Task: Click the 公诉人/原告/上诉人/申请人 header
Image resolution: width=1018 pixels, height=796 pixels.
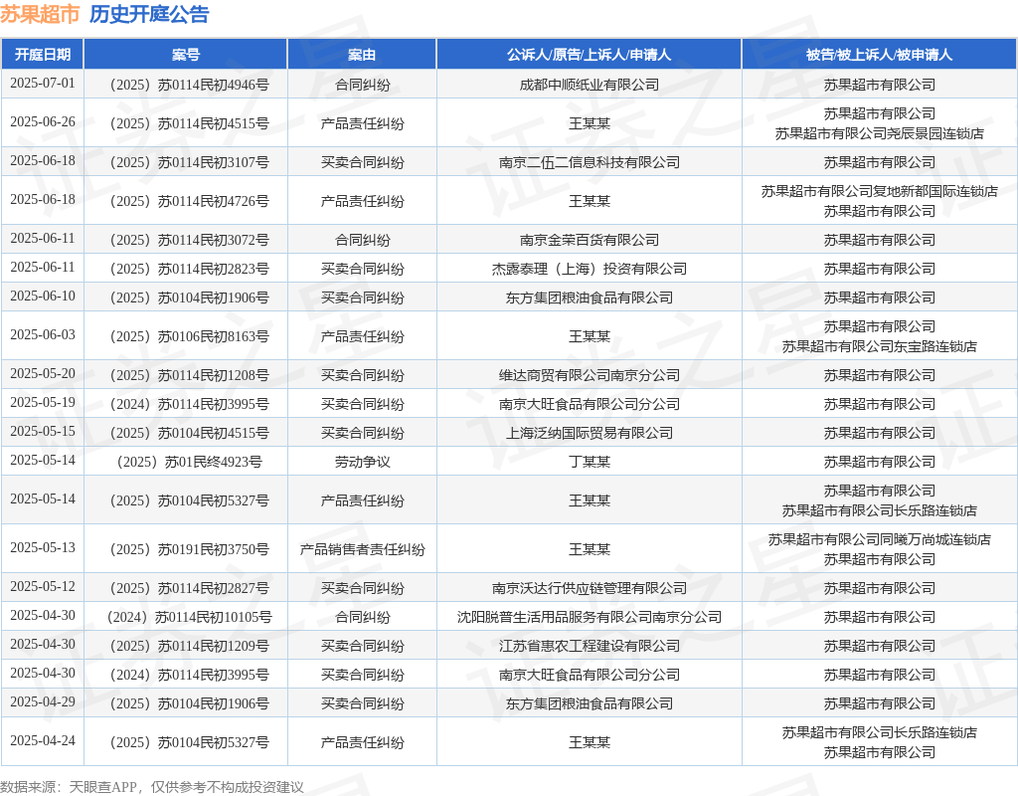Action: [x=589, y=55]
